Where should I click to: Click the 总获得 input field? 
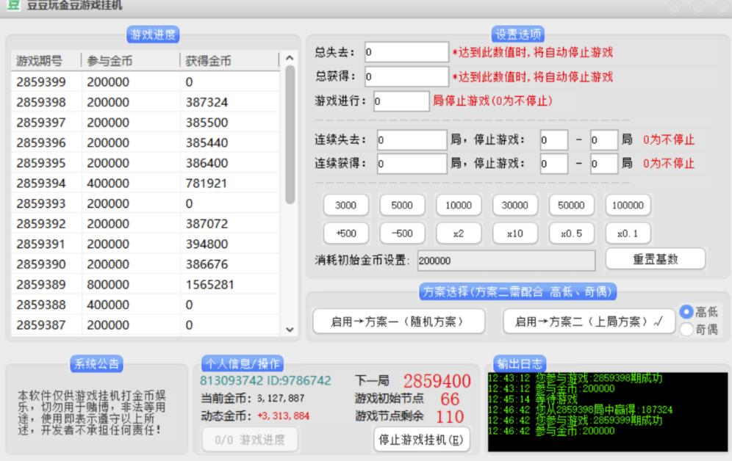click(x=406, y=76)
